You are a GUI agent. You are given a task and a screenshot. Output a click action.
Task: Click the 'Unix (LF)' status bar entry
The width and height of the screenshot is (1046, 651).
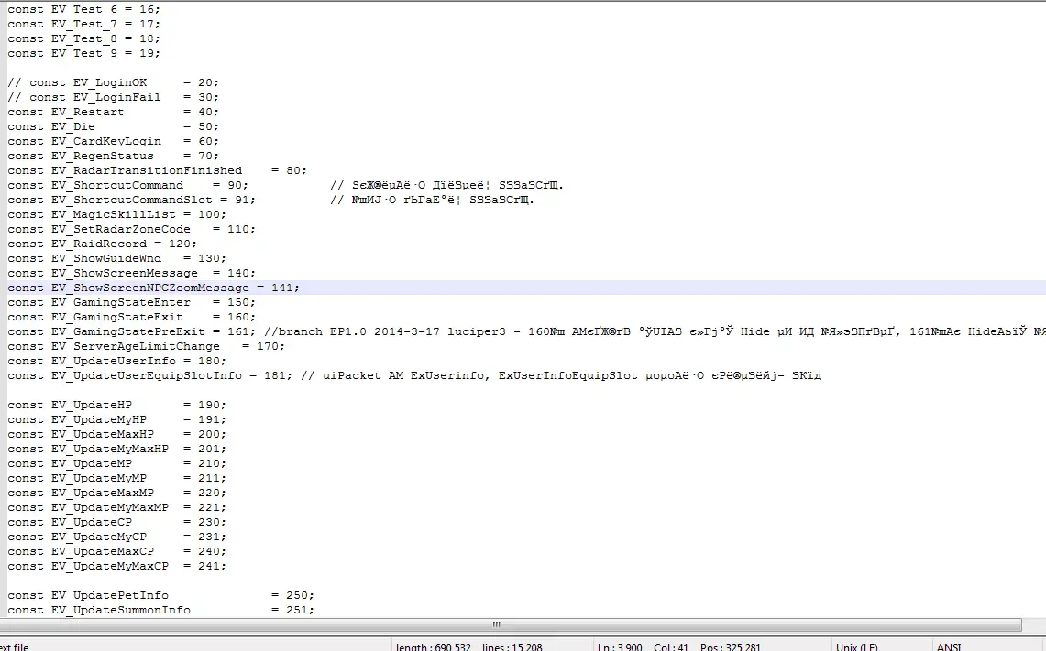[857, 646]
